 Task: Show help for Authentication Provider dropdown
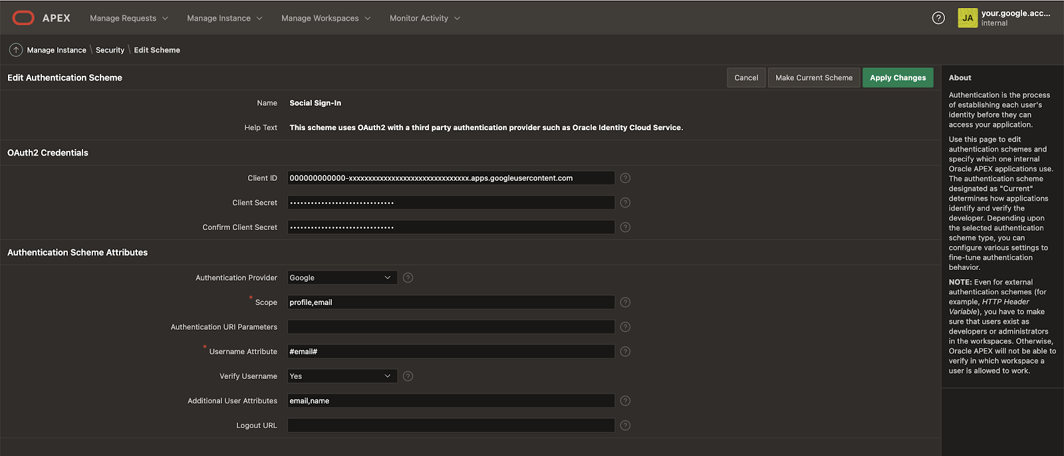408,278
